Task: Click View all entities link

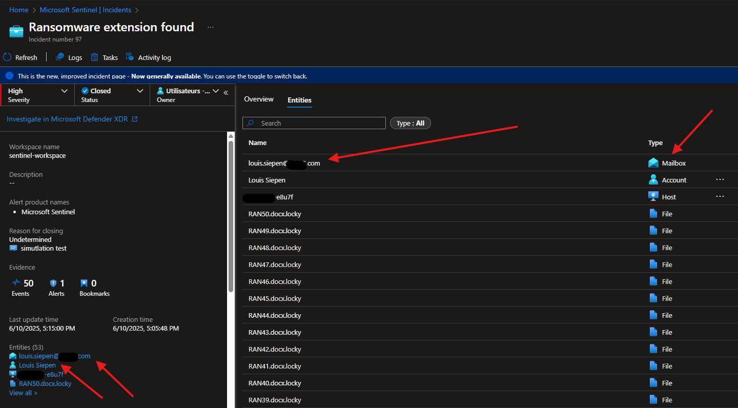Action: point(23,393)
